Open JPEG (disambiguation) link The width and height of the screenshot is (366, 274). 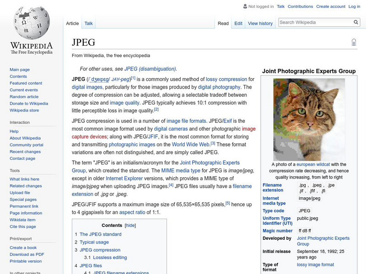(151, 69)
